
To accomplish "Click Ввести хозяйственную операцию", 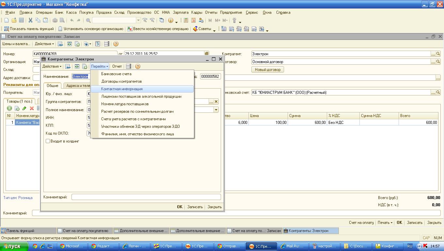I will click(158, 29).
